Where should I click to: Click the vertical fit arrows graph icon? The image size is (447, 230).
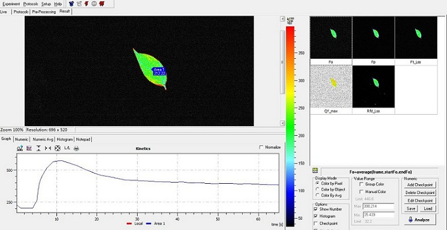pyautogui.click(x=38, y=148)
